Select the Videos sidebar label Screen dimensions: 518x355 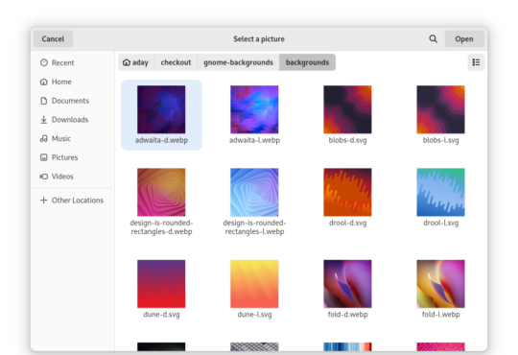(x=62, y=177)
